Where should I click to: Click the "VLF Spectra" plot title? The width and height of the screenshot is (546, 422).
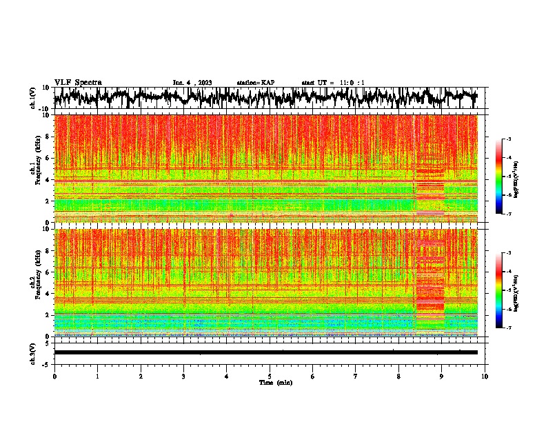click(x=78, y=83)
